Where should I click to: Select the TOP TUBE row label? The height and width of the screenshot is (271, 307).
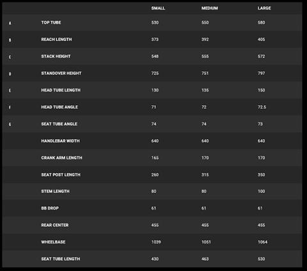(51, 22)
